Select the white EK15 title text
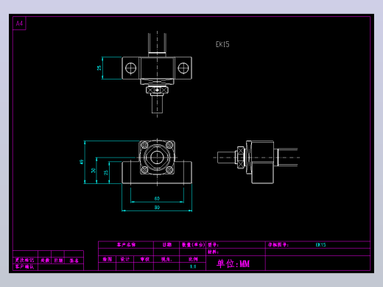 (x=222, y=44)
